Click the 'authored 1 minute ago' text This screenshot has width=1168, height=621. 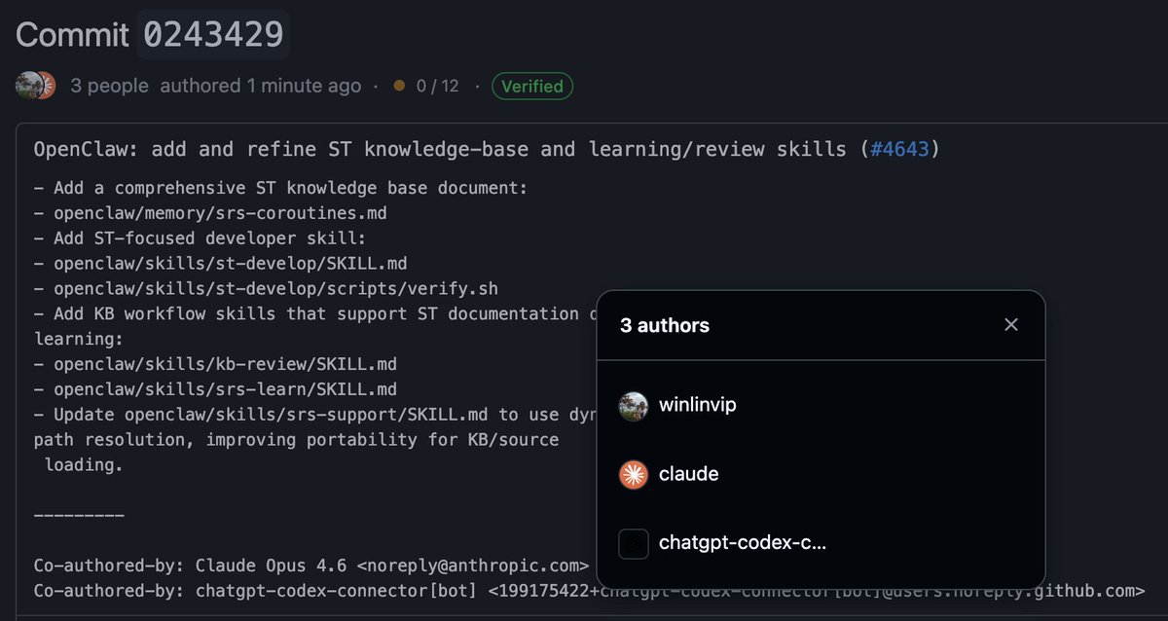(261, 86)
